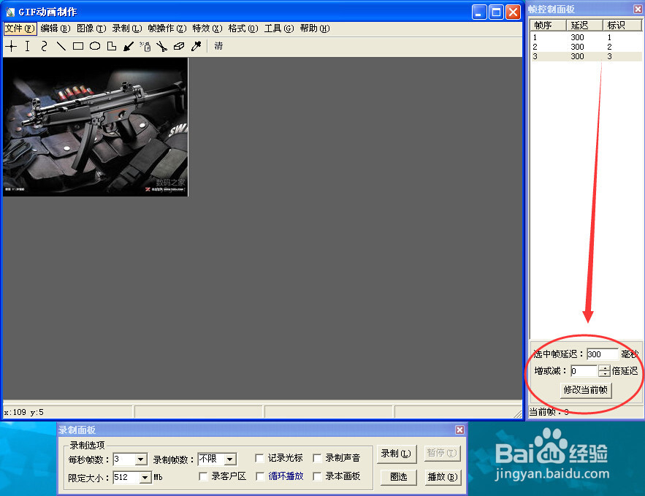
Task: Select the rectangle shape tool
Action: pos(77,46)
